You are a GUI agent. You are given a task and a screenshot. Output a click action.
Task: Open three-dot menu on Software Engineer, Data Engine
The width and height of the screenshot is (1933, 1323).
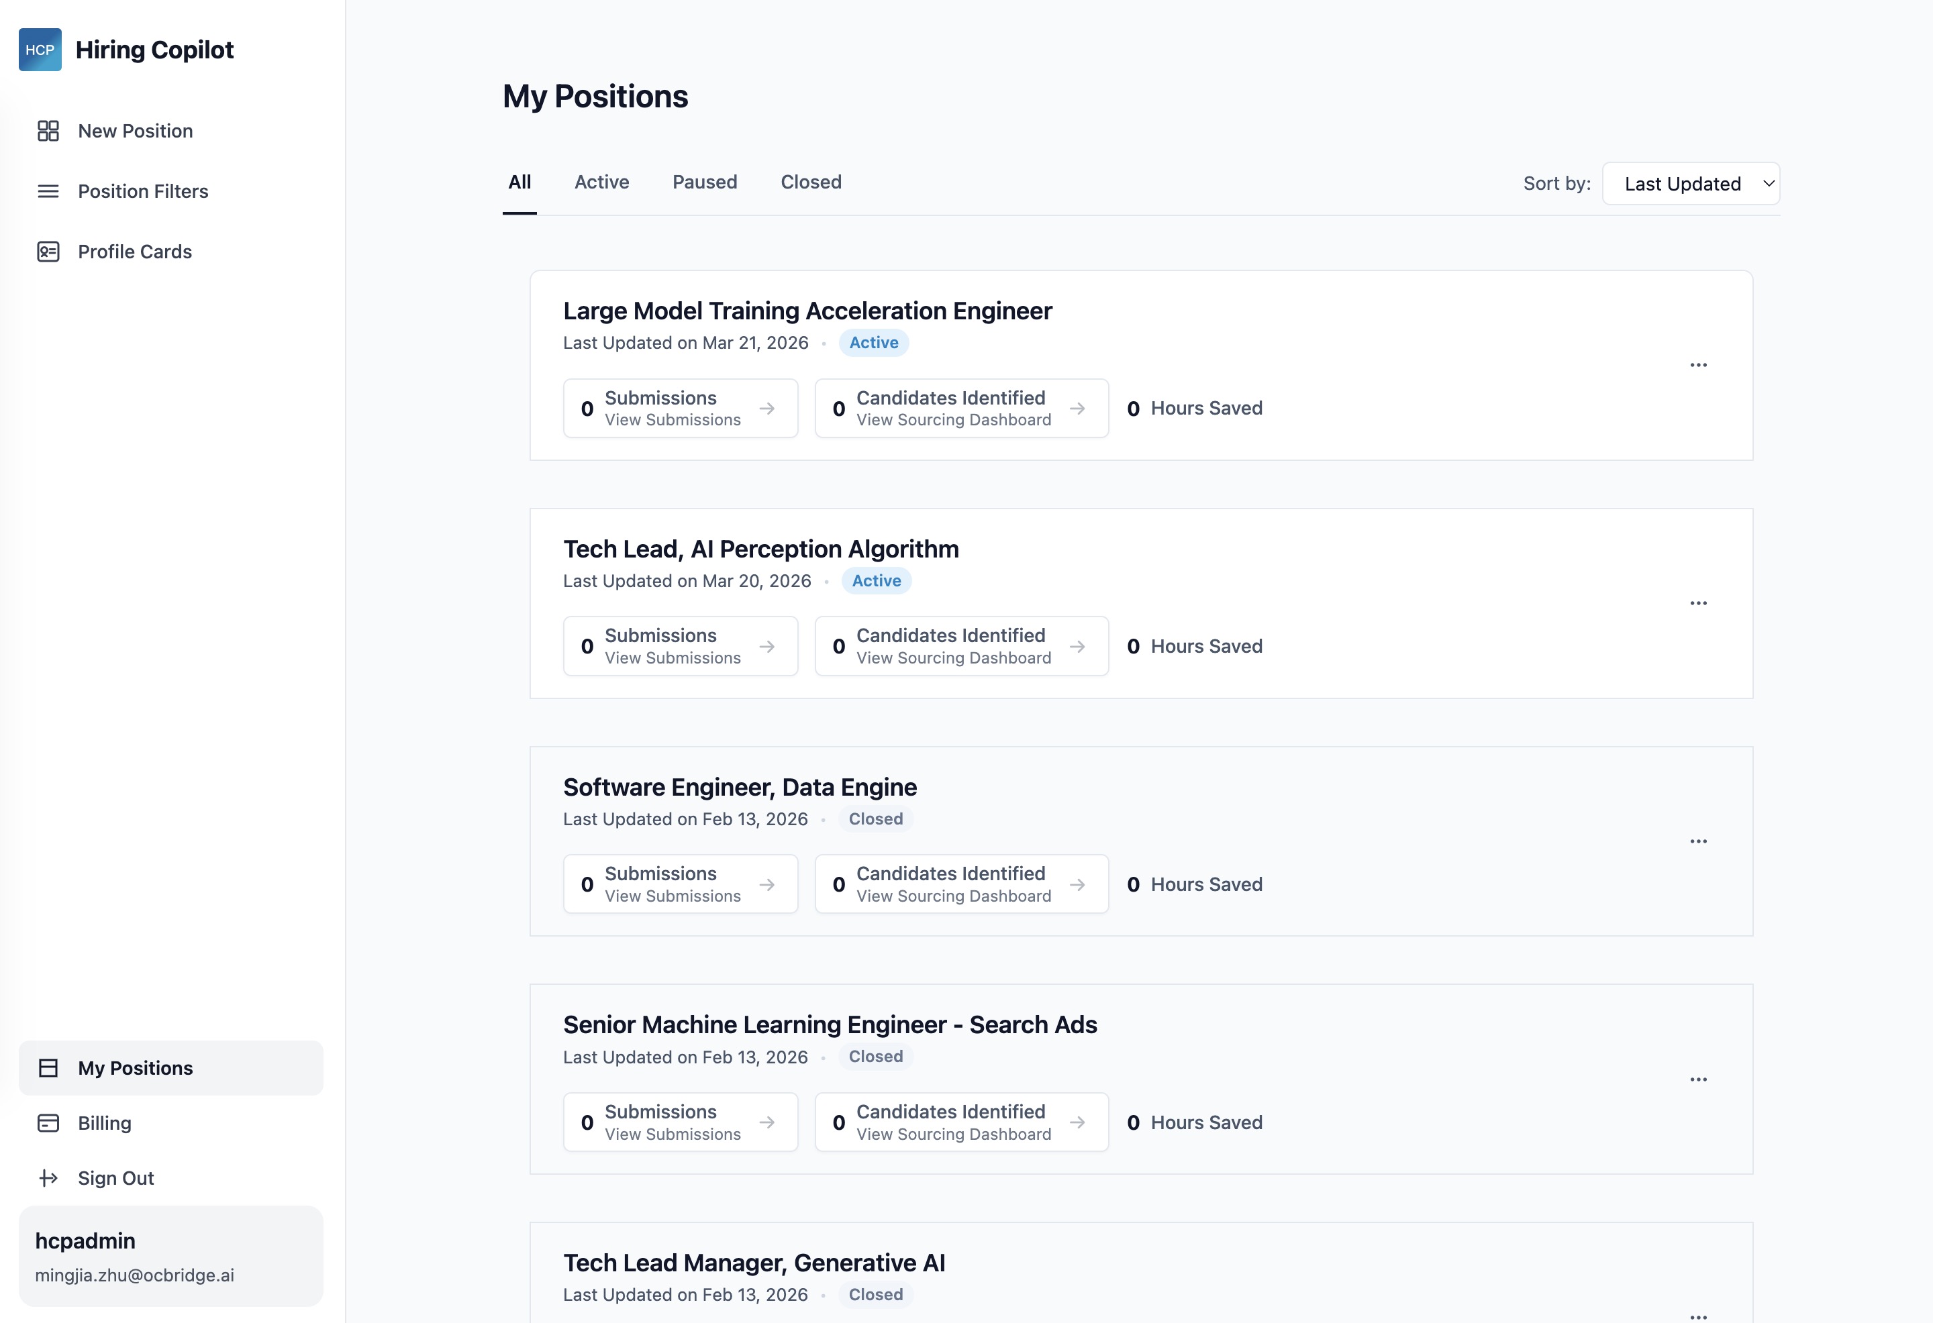coord(1699,841)
